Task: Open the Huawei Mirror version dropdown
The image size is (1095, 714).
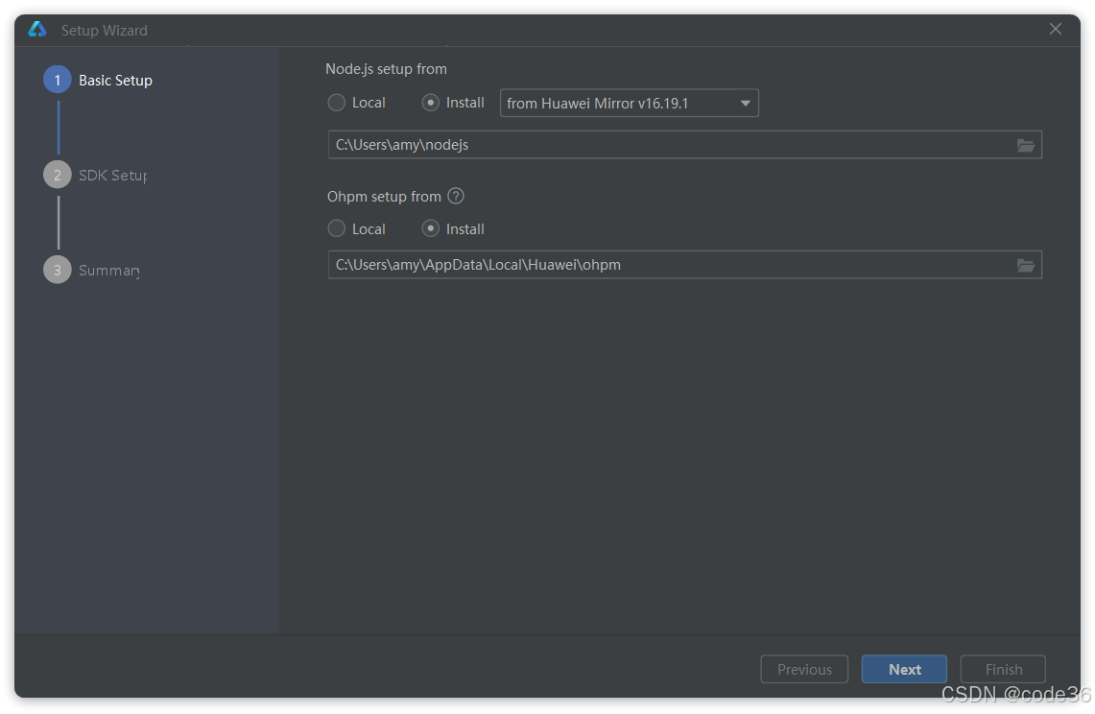Action: tap(630, 104)
